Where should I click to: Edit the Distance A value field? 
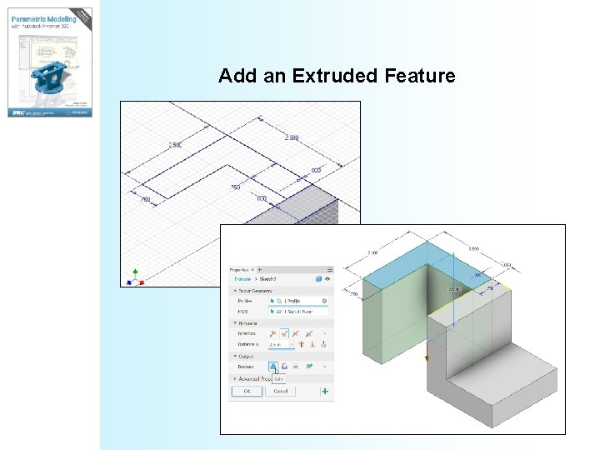click(278, 344)
